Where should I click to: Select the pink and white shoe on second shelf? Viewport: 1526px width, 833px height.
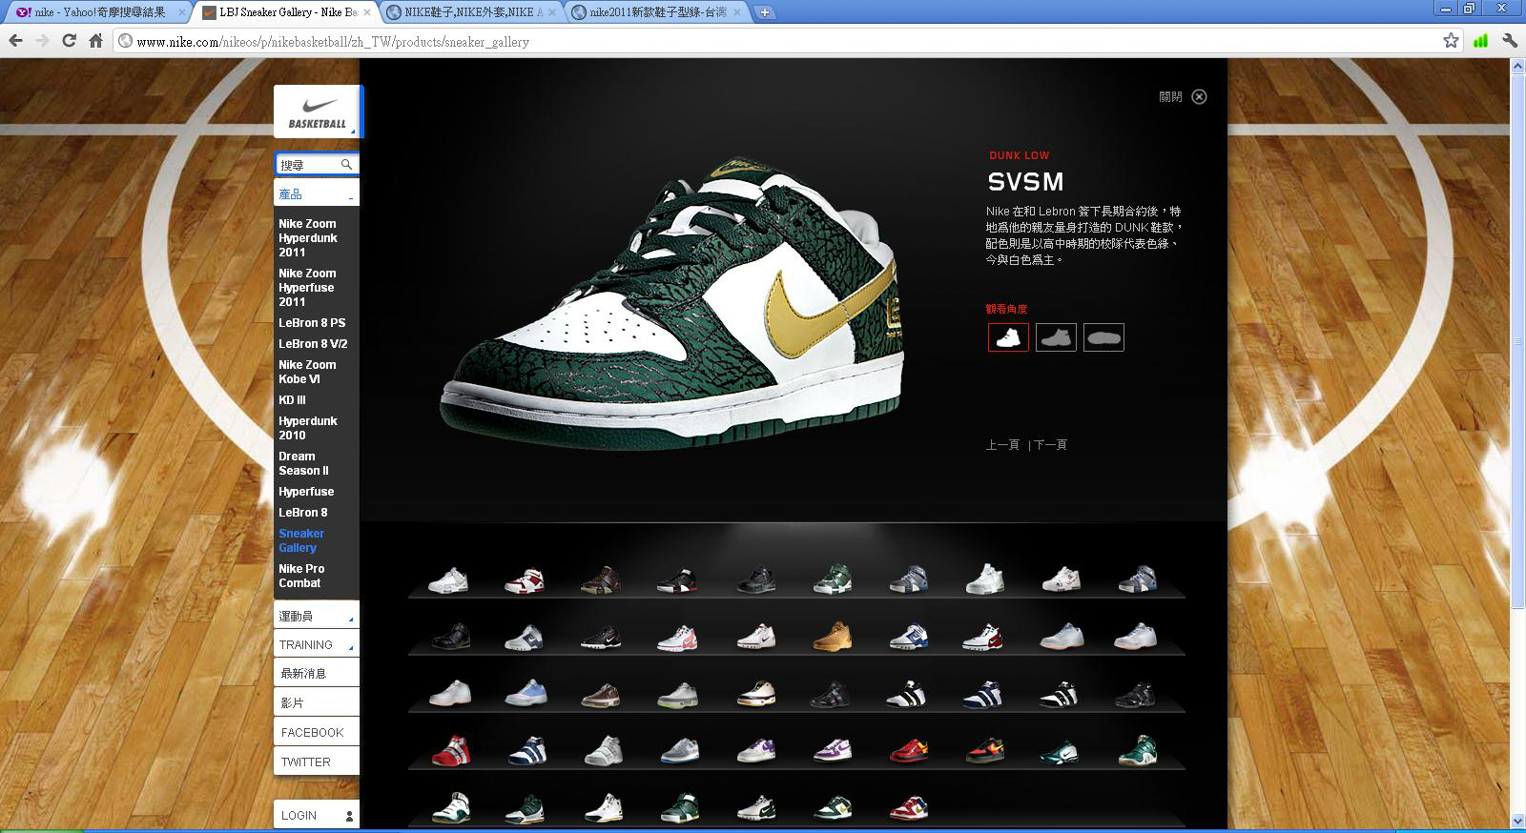tap(677, 637)
